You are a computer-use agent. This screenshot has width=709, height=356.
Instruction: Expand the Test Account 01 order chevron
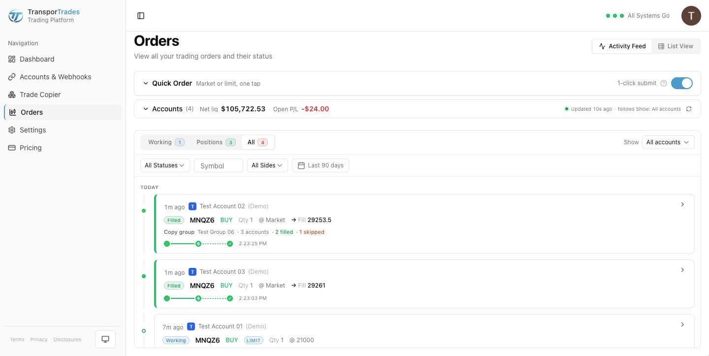coord(682,324)
